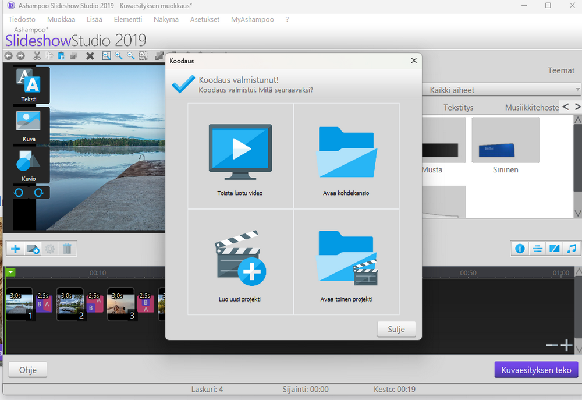
Task: Click the zoom out magnifier icon
Action: [x=130, y=56]
